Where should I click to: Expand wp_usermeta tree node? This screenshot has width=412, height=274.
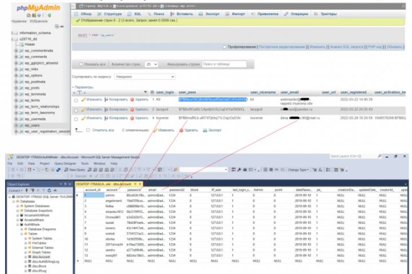16,119
